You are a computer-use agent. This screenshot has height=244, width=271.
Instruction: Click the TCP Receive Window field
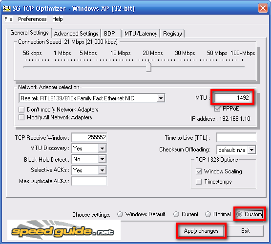coord(89,137)
